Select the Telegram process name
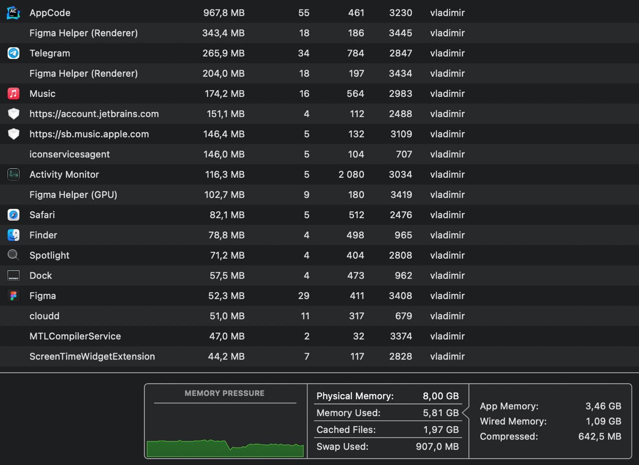Viewport: 639px width, 465px height. pyautogui.click(x=49, y=53)
